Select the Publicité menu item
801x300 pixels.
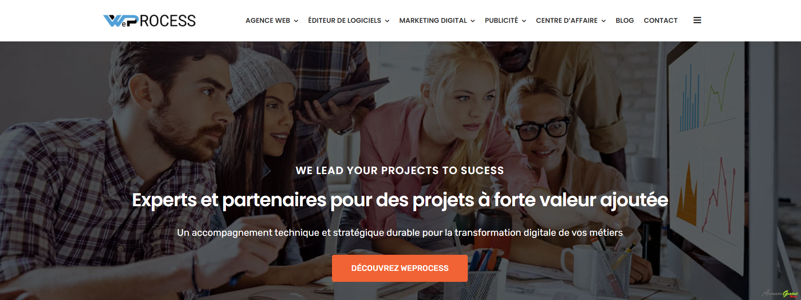(501, 20)
